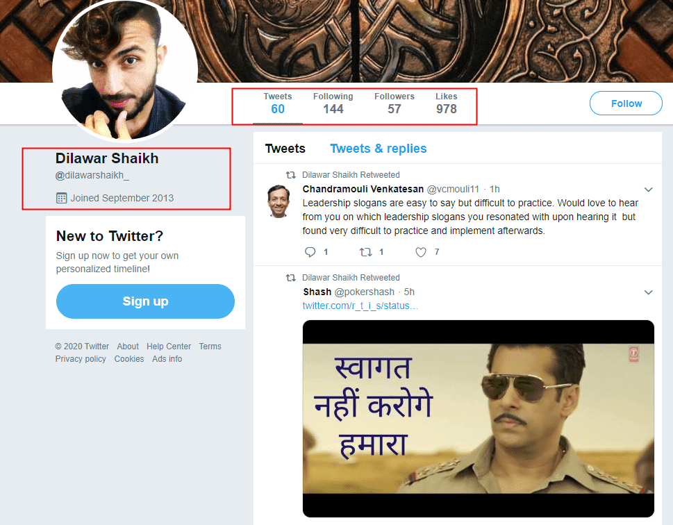Like the leadership slogans tweet
Image resolution: width=673 pixels, height=525 pixels.
421,252
